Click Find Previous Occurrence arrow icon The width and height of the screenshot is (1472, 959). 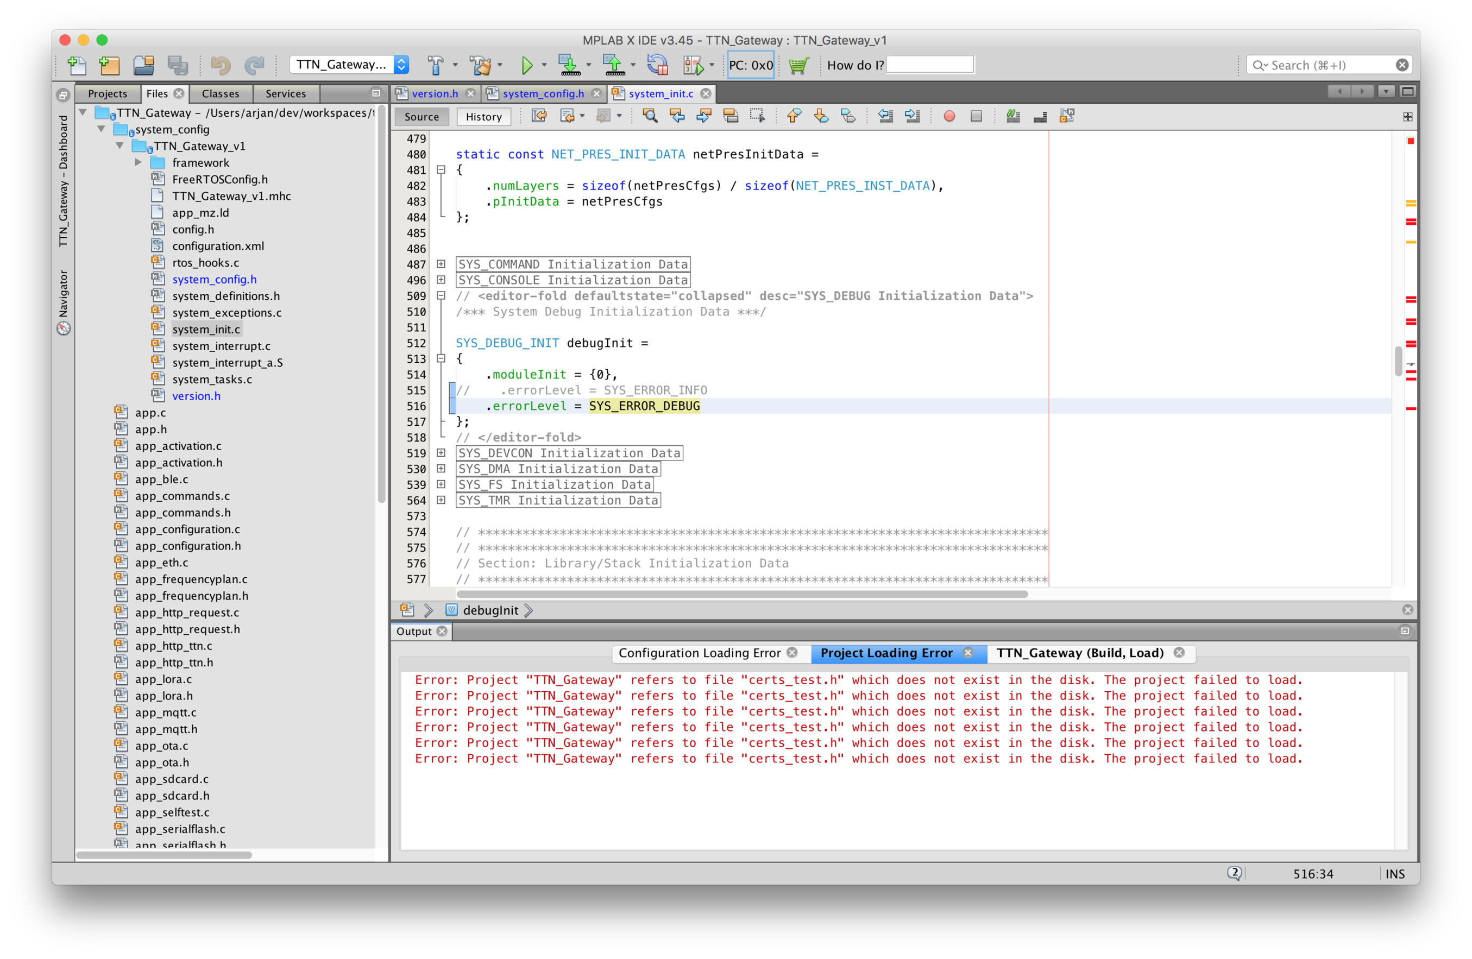(x=677, y=116)
